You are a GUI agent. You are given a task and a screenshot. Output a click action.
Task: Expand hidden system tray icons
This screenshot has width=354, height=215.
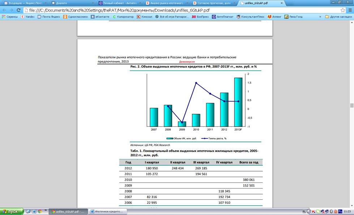tap(309, 211)
